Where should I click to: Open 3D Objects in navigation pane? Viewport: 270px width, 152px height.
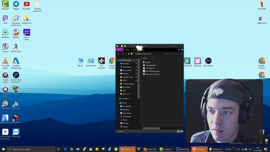click(x=126, y=106)
